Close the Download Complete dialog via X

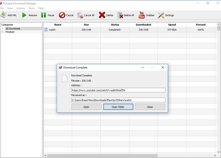(x=163, y=67)
